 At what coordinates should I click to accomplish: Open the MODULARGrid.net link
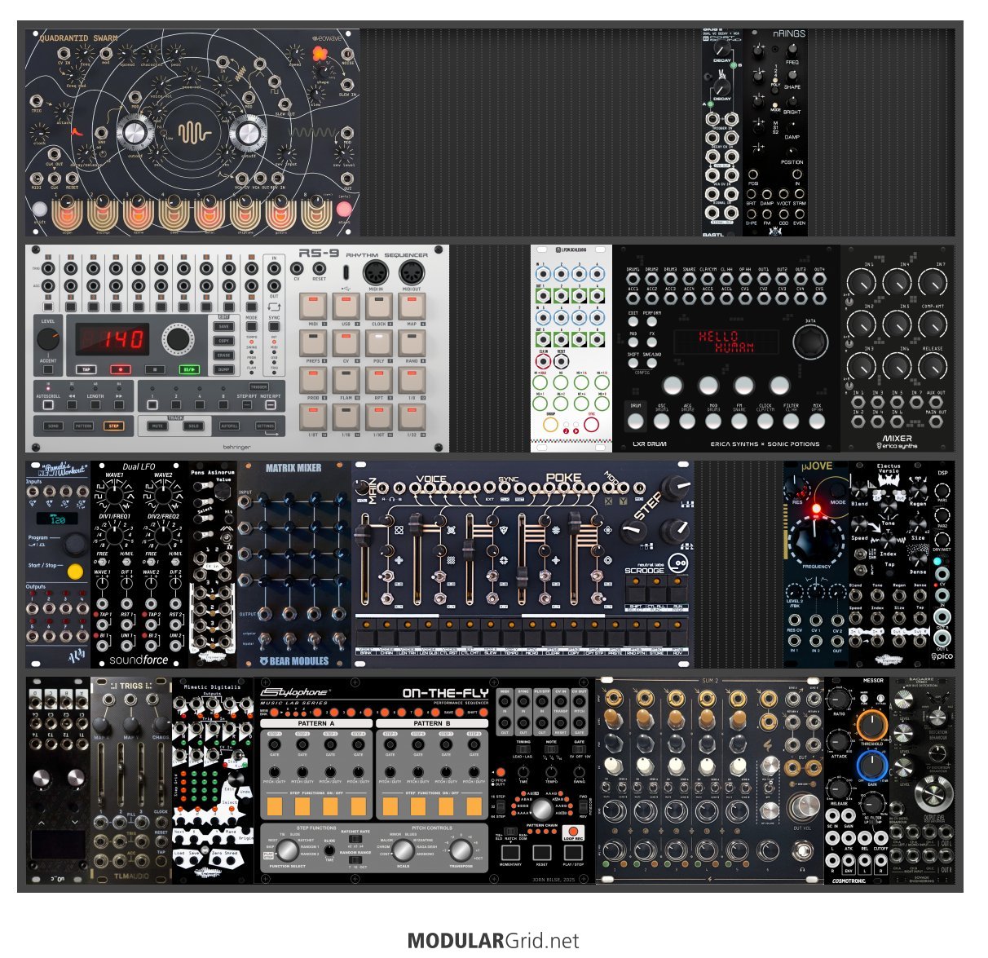[x=493, y=940]
